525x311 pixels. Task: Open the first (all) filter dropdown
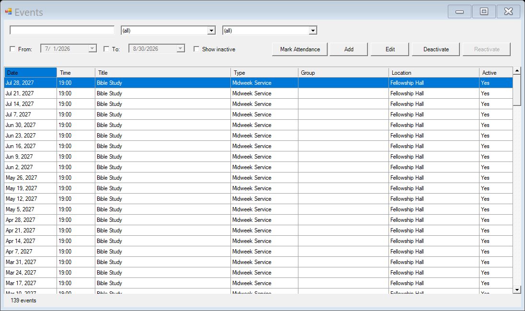click(211, 31)
